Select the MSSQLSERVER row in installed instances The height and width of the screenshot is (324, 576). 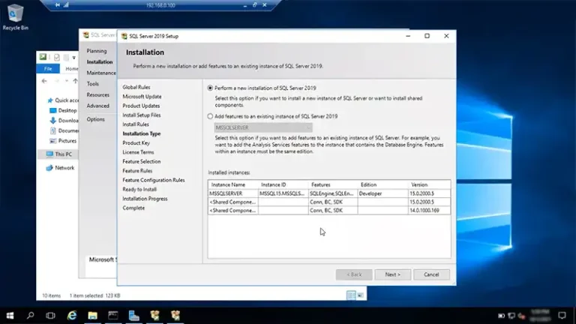coord(329,193)
